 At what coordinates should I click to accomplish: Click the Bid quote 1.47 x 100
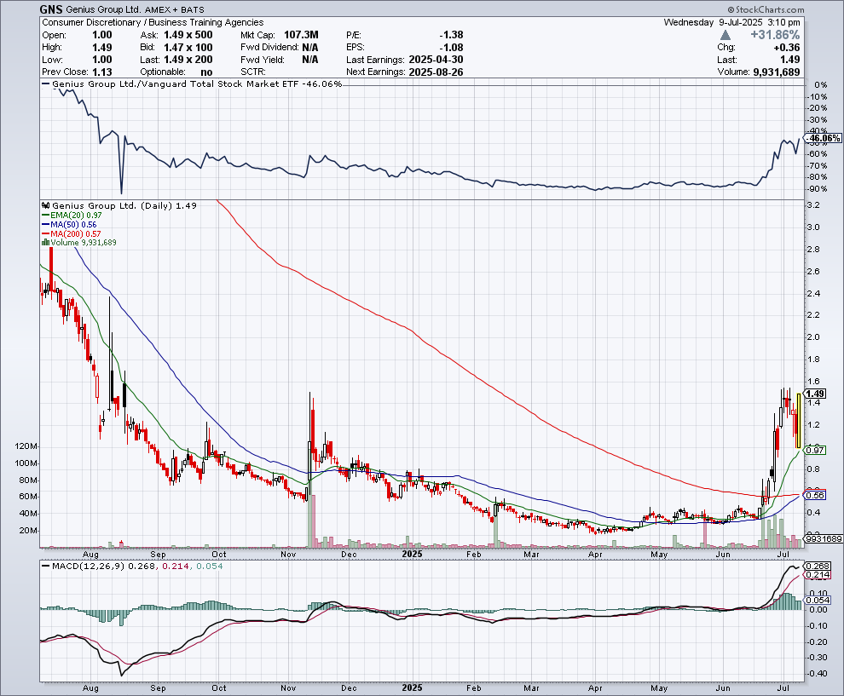188,48
